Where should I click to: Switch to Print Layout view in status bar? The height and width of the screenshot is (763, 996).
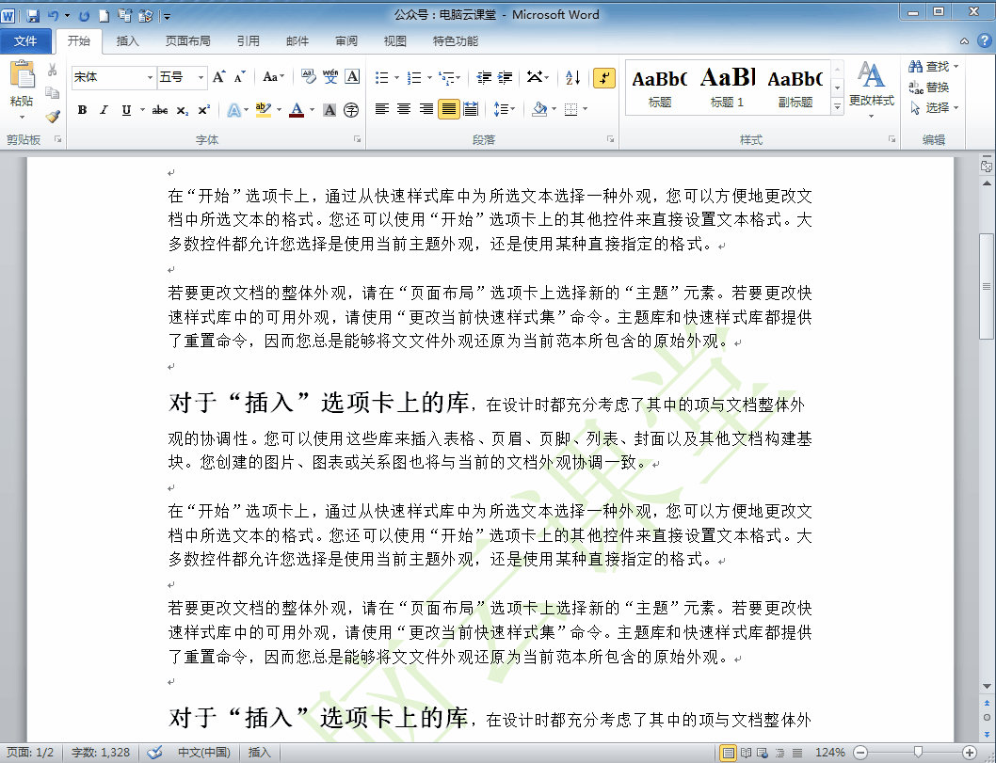729,753
